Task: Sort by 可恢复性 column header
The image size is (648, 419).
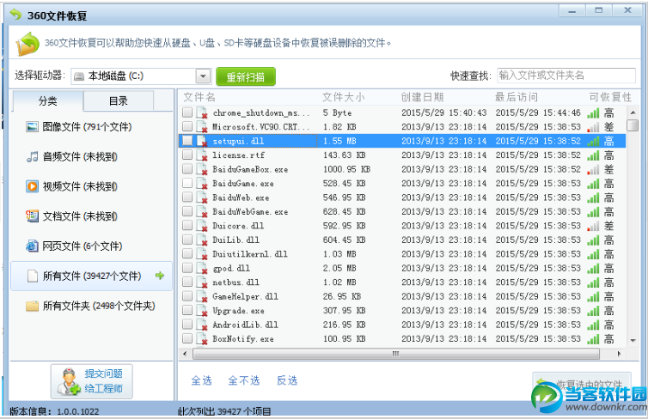Action: (610, 97)
